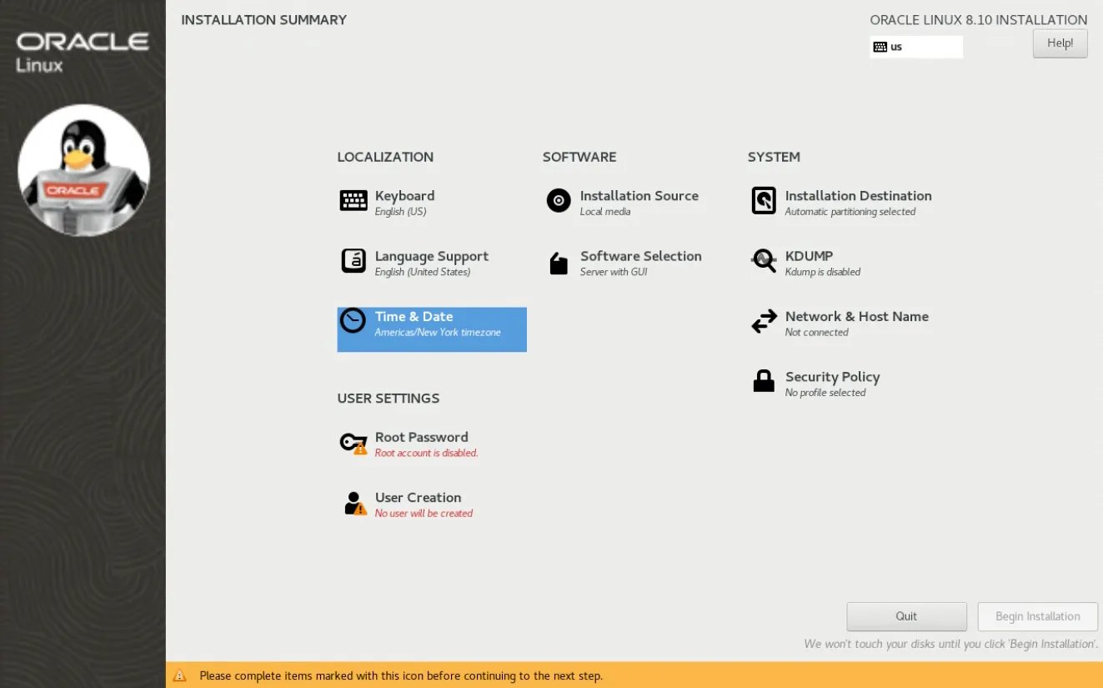Click the Oracle penguin mascot image
Image resolution: width=1103 pixels, height=688 pixels.
click(83, 170)
